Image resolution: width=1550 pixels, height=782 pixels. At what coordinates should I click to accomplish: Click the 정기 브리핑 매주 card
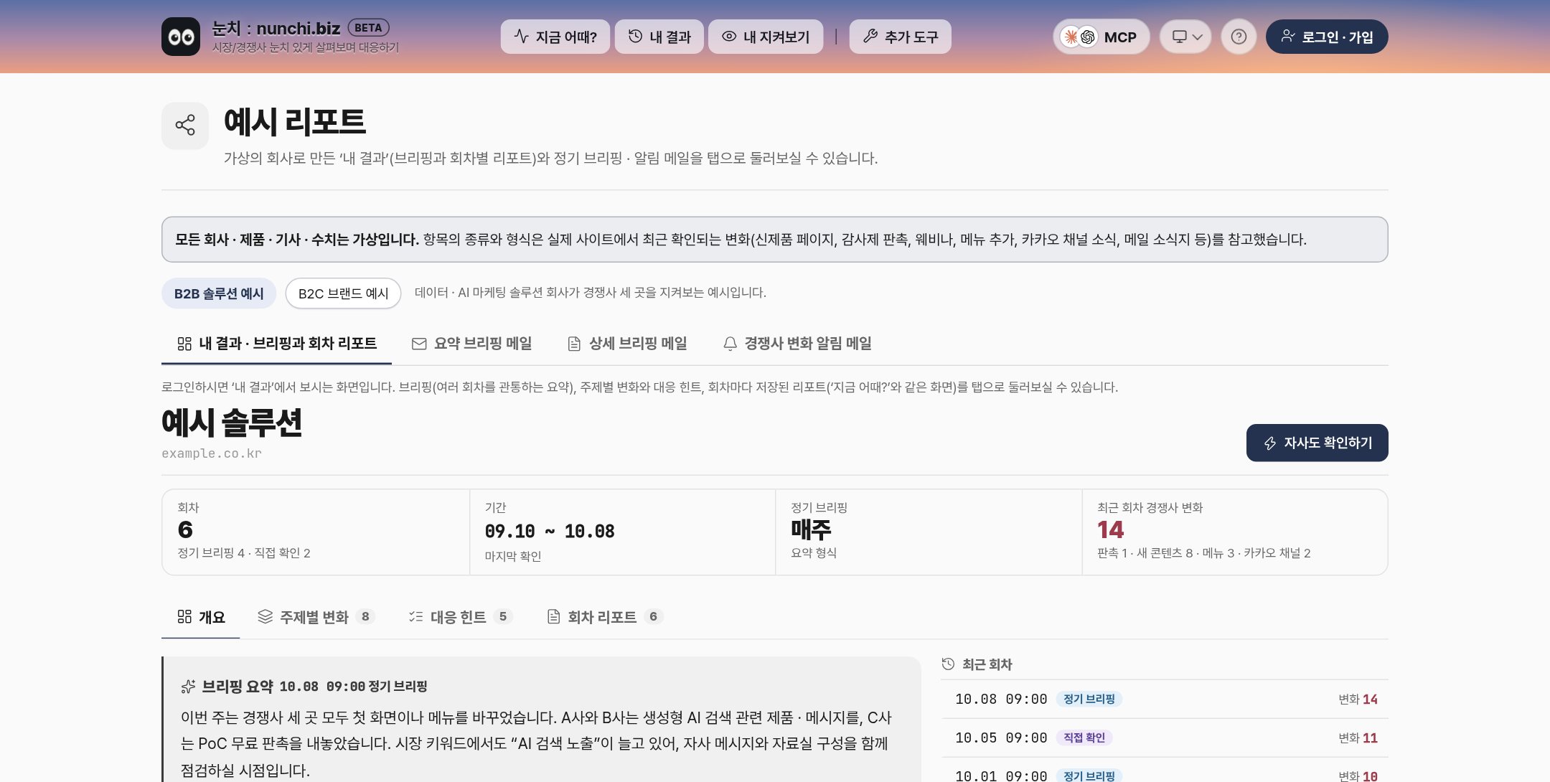click(929, 532)
